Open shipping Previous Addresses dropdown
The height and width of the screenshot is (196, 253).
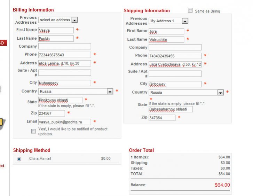168,21
